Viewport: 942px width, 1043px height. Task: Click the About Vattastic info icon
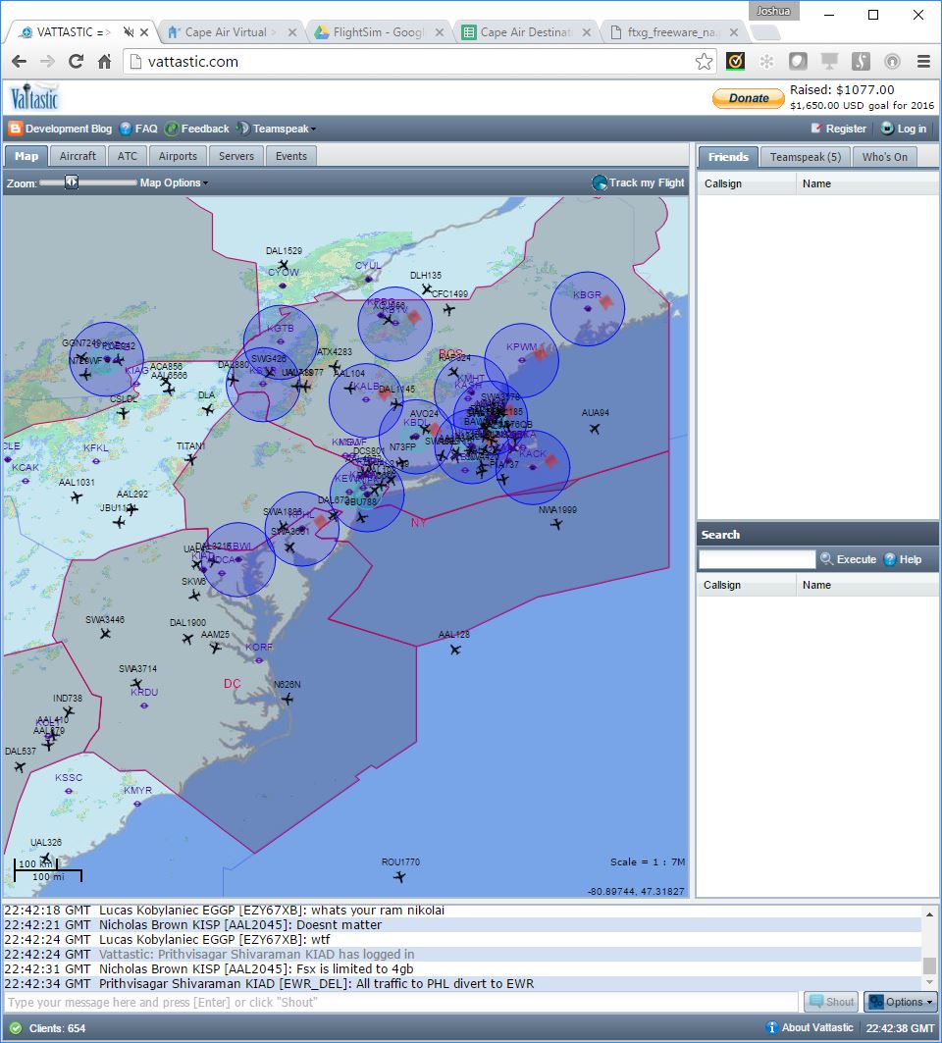(x=771, y=1027)
